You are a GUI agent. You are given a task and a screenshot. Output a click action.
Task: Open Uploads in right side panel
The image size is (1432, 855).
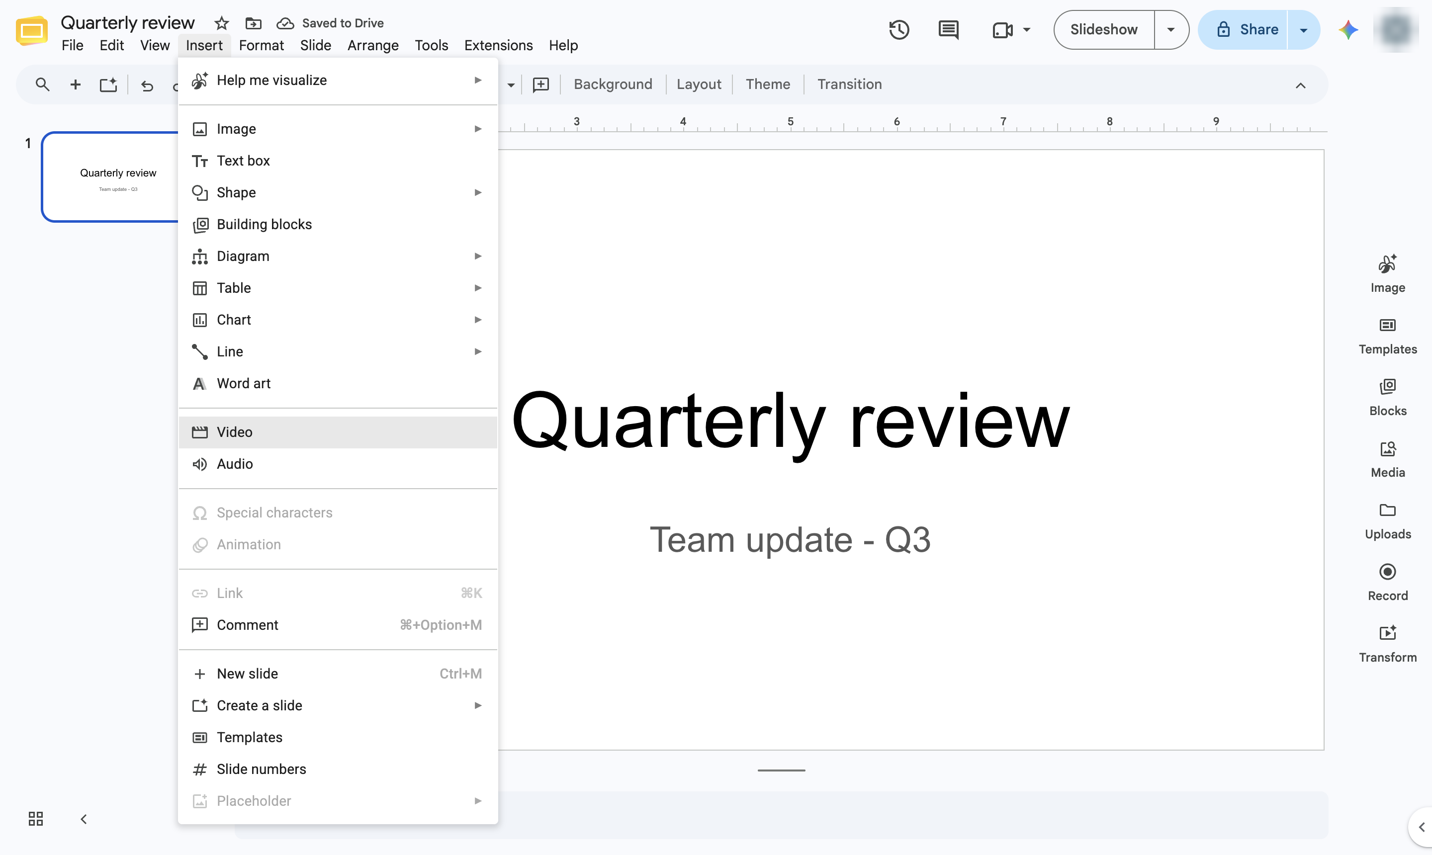(1387, 521)
